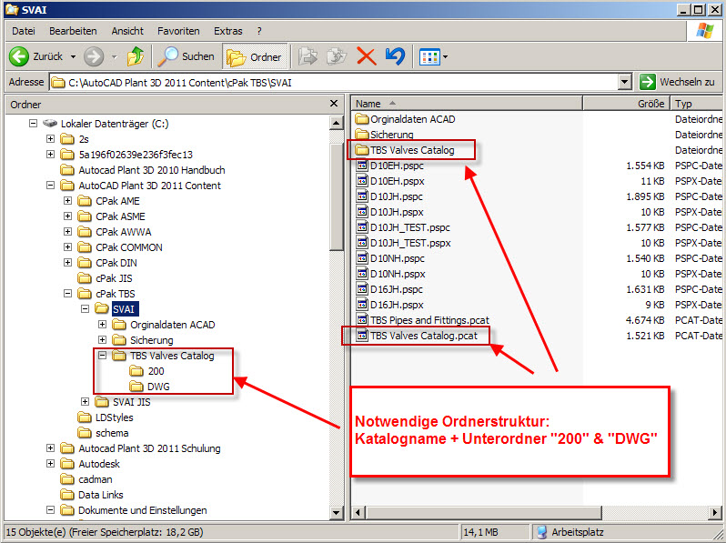Sort by the Name column header

click(x=467, y=104)
